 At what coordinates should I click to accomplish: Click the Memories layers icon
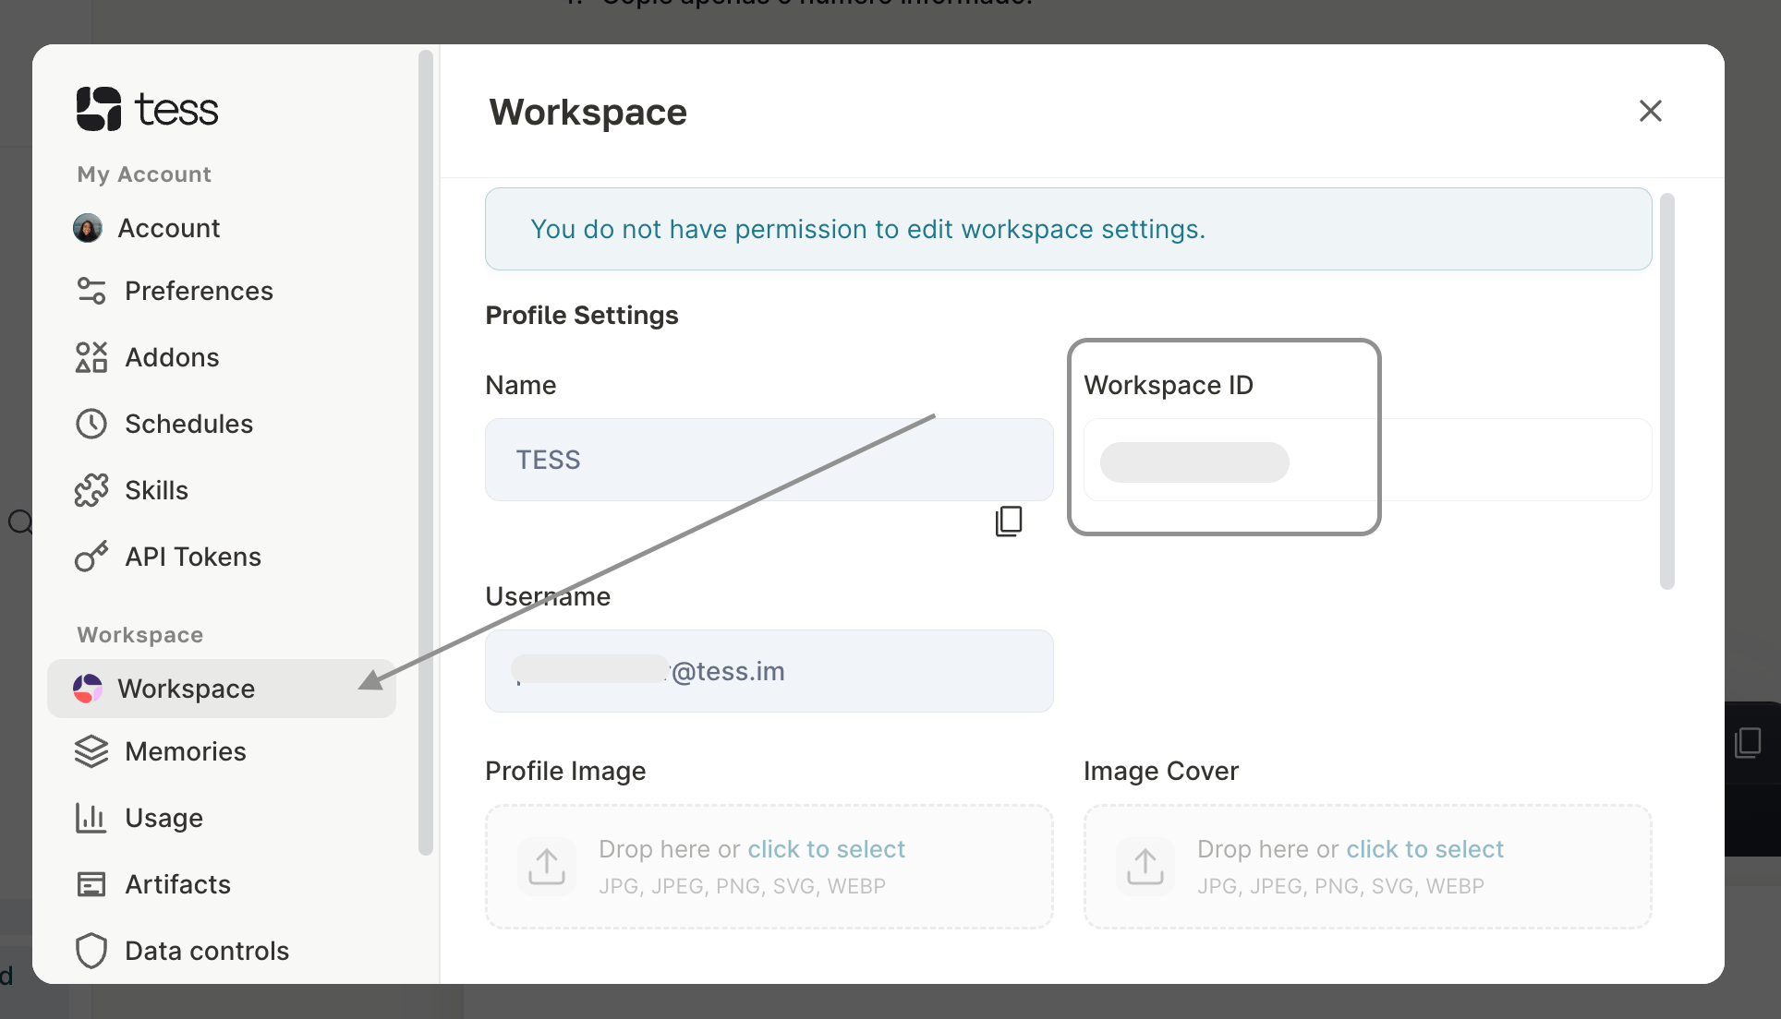click(x=91, y=751)
